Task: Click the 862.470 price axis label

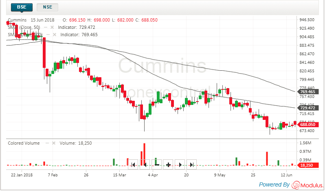Action: pos(307,54)
